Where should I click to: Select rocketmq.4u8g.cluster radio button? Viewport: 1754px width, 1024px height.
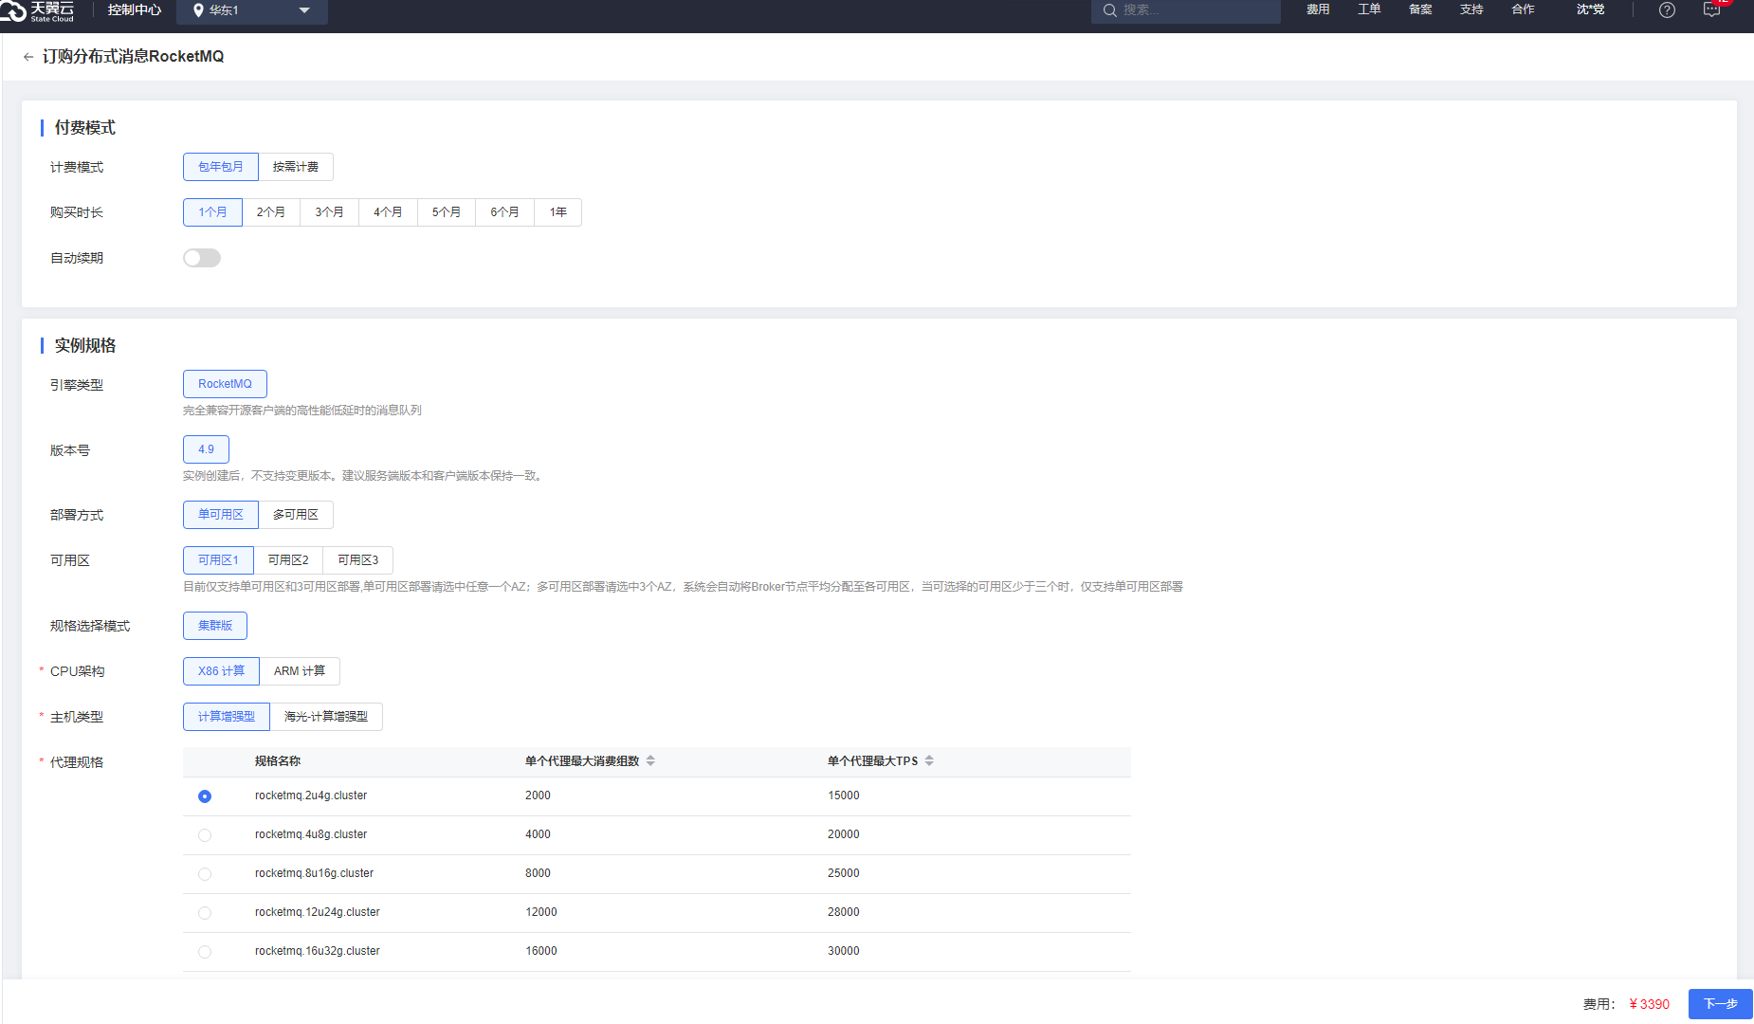pos(205,835)
